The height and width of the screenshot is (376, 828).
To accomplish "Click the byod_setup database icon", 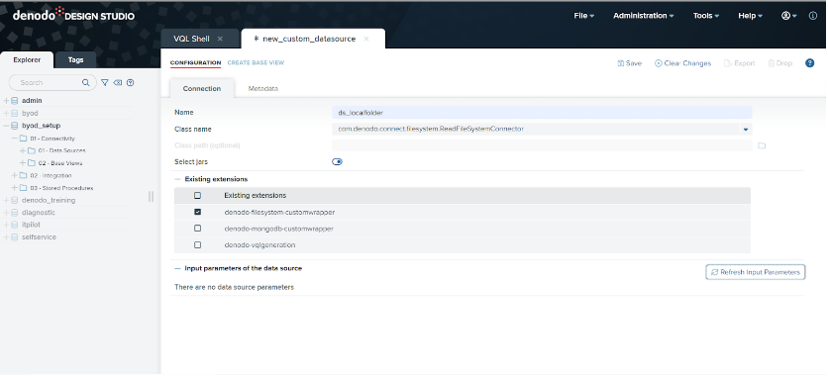I will (x=15, y=126).
